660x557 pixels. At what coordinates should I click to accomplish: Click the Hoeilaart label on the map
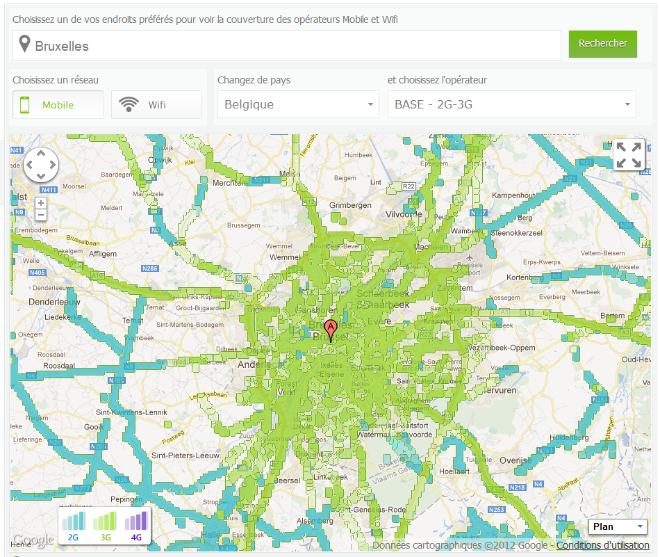pos(454,471)
